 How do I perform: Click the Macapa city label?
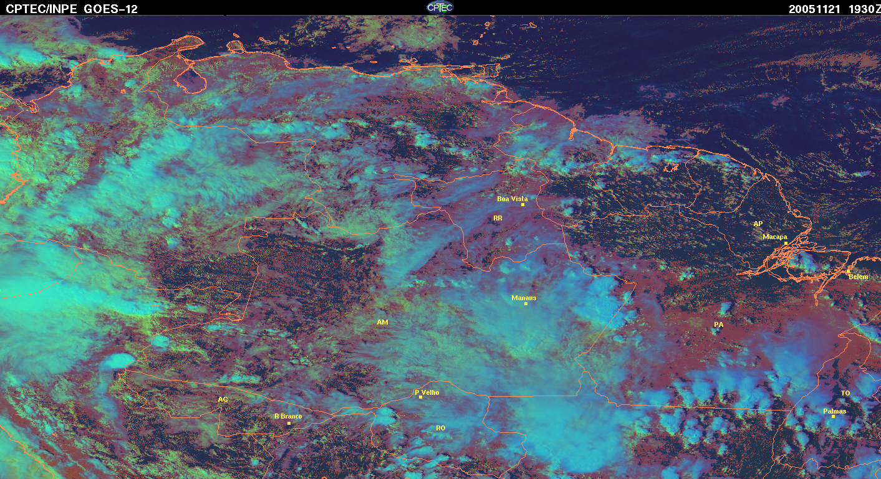(x=775, y=237)
